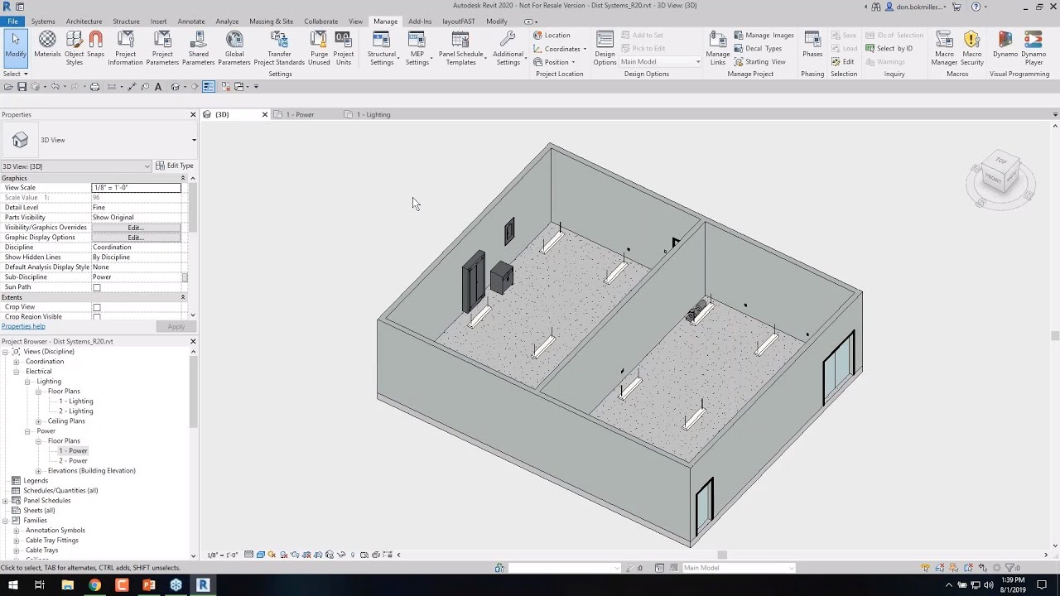Expand the Coordinates dropdown
The height and width of the screenshot is (596, 1060).
[560, 49]
